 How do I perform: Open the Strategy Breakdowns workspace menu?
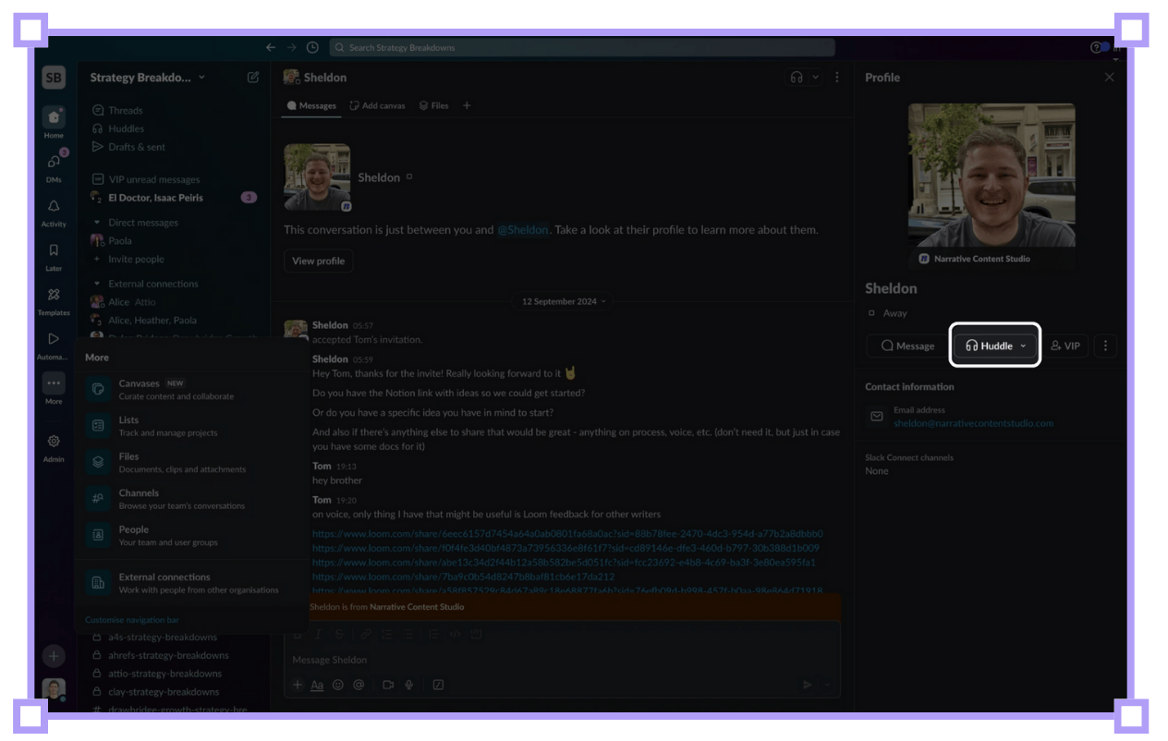(x=148, y=78)
